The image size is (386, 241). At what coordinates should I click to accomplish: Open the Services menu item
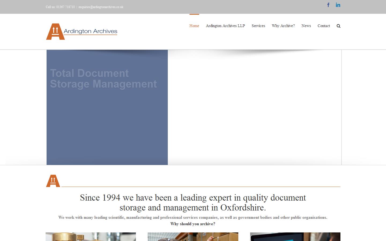(258, 26)
